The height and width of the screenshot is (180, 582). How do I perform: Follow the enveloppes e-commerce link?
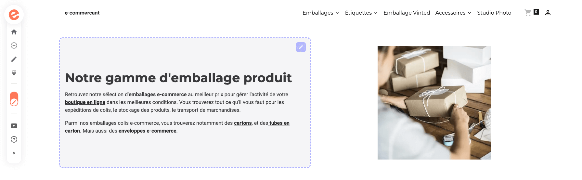click(147, 131)
